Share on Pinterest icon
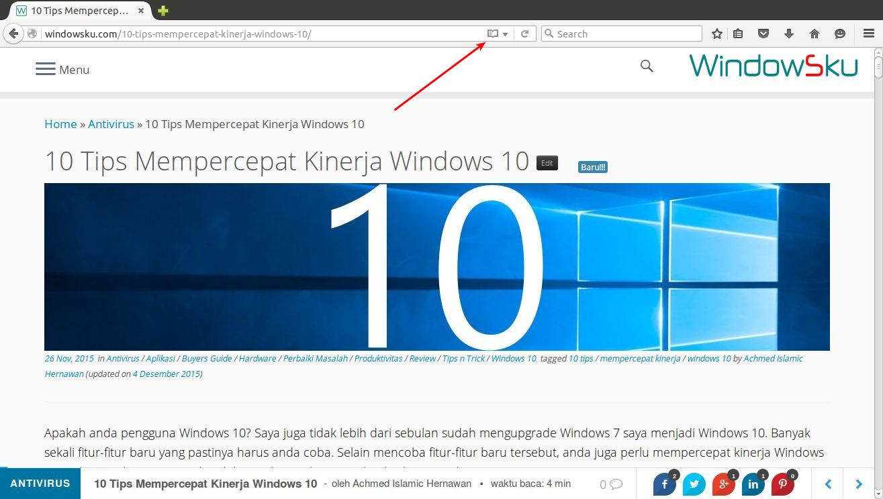883x499 pixels. coord(783,484)
